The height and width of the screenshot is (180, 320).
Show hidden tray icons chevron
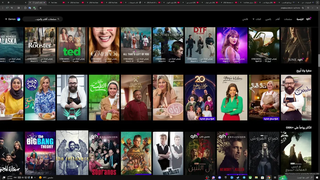click(35, 177)
